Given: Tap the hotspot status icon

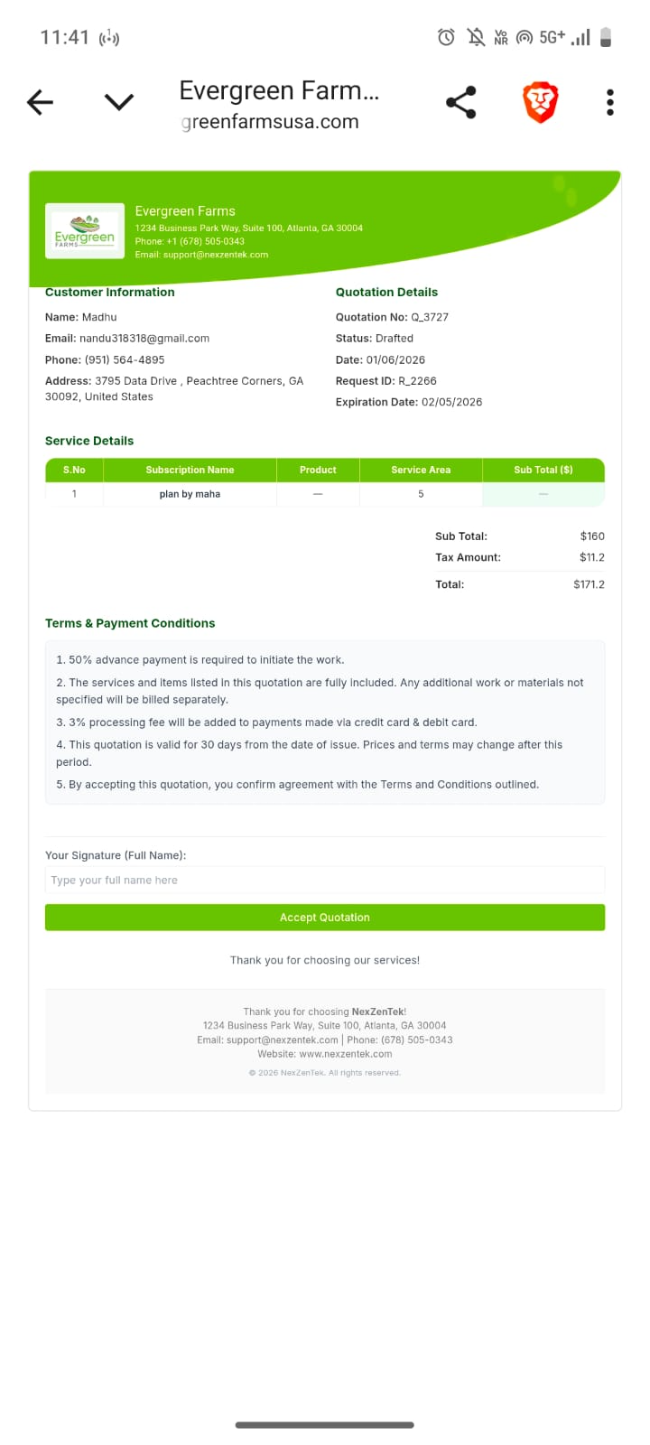Looking at the screenshot, I should [x=524, y=37].
